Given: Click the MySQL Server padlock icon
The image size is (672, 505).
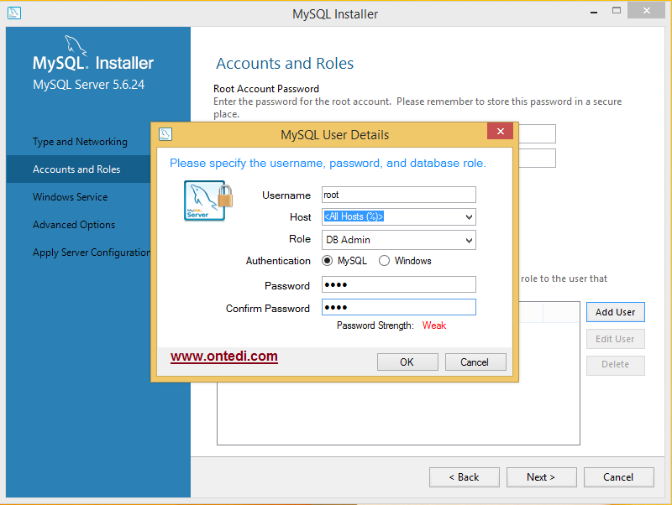Looking at the screenshot, I should (x=208, y=200).
